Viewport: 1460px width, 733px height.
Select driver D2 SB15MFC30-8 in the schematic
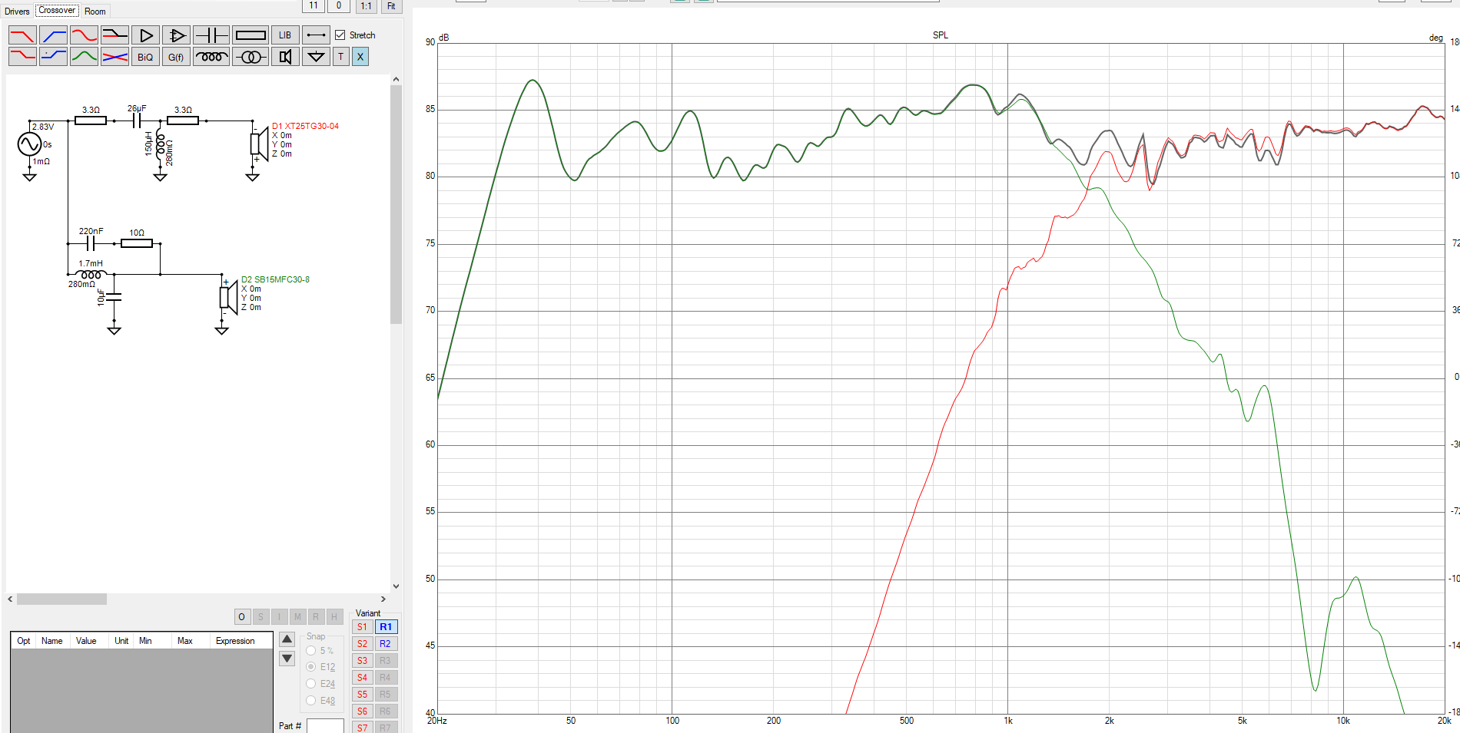(x=229, y=297)
